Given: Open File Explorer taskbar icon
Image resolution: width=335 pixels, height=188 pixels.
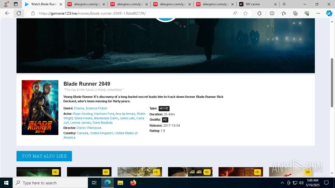Looking at the screenshot, I should click(120, 183).
